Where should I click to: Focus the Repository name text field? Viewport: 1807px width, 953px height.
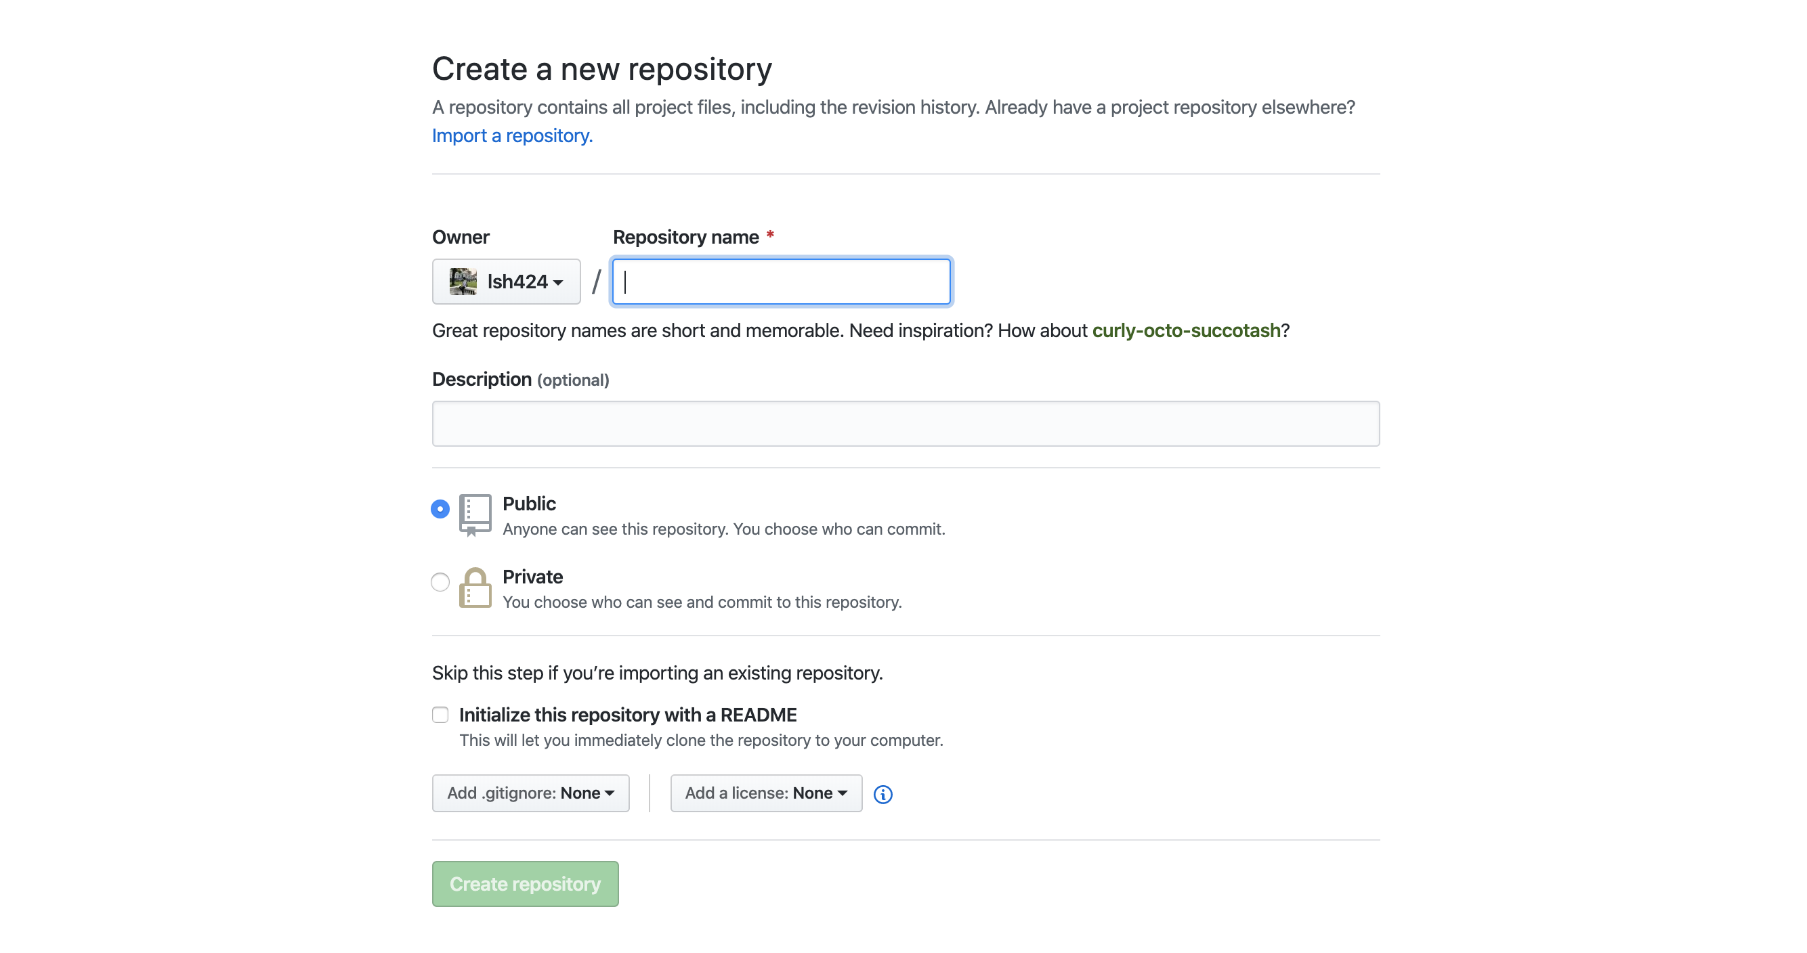click(782, 281)
